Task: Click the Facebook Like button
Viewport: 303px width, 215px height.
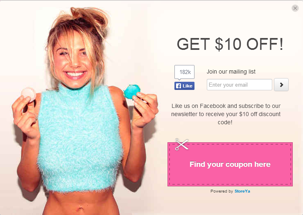Action: pos(184,86)
